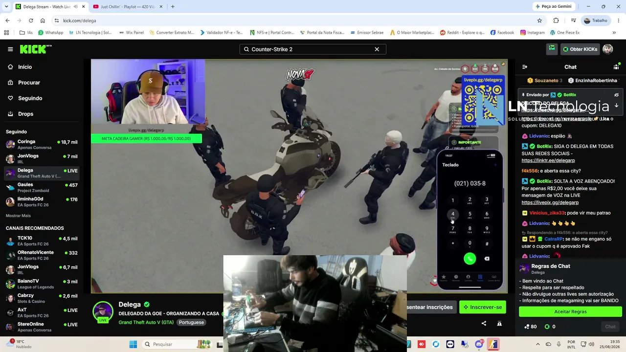Open the browser extensions puzzle icon

[556, 21]
